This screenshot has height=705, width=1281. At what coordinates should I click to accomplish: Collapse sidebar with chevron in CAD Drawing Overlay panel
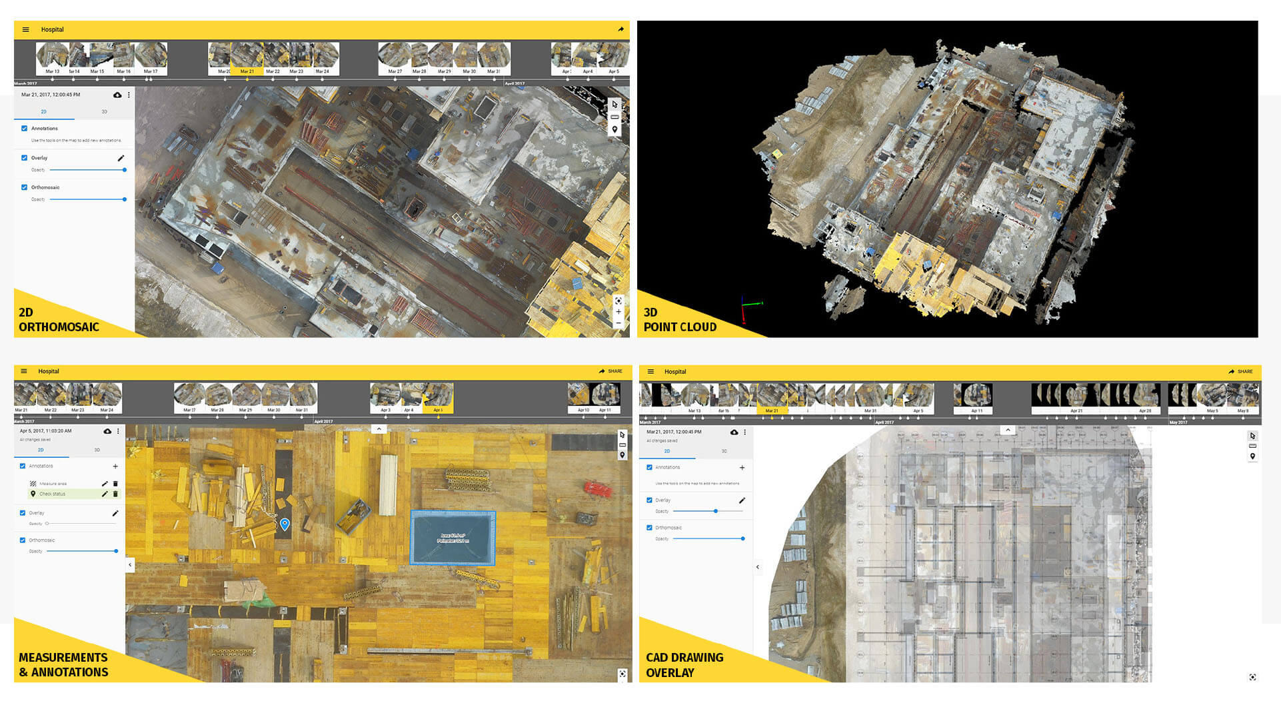pyautogui.click(x=758, y=567)
